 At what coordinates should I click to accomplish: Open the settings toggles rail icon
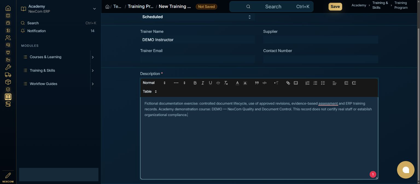[8, 104]
